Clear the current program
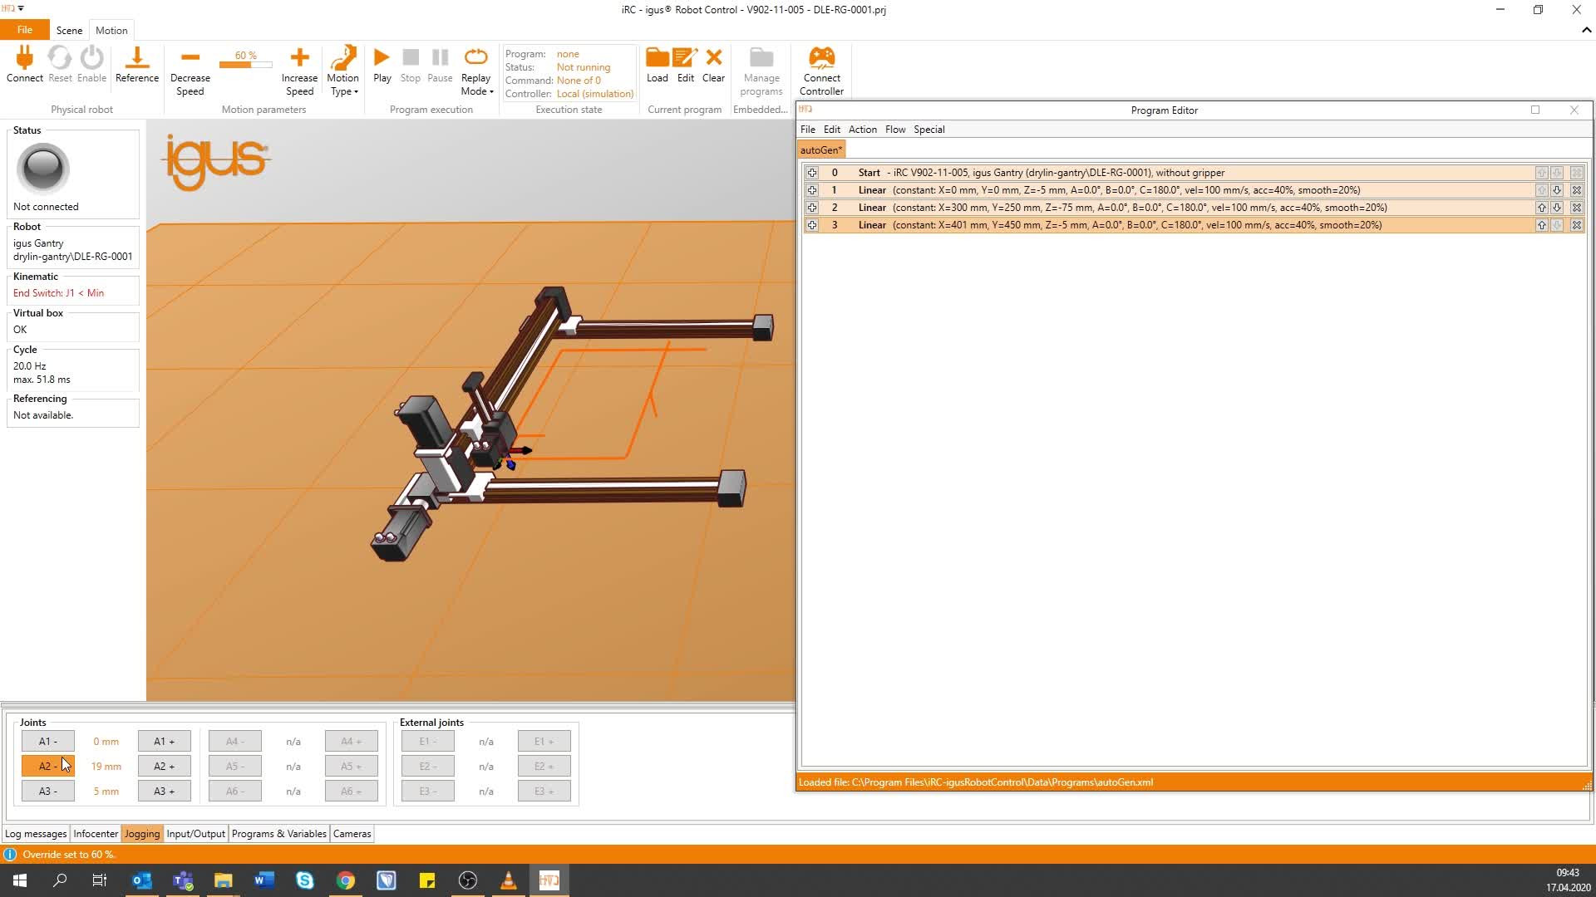 (x=713, y=57)
